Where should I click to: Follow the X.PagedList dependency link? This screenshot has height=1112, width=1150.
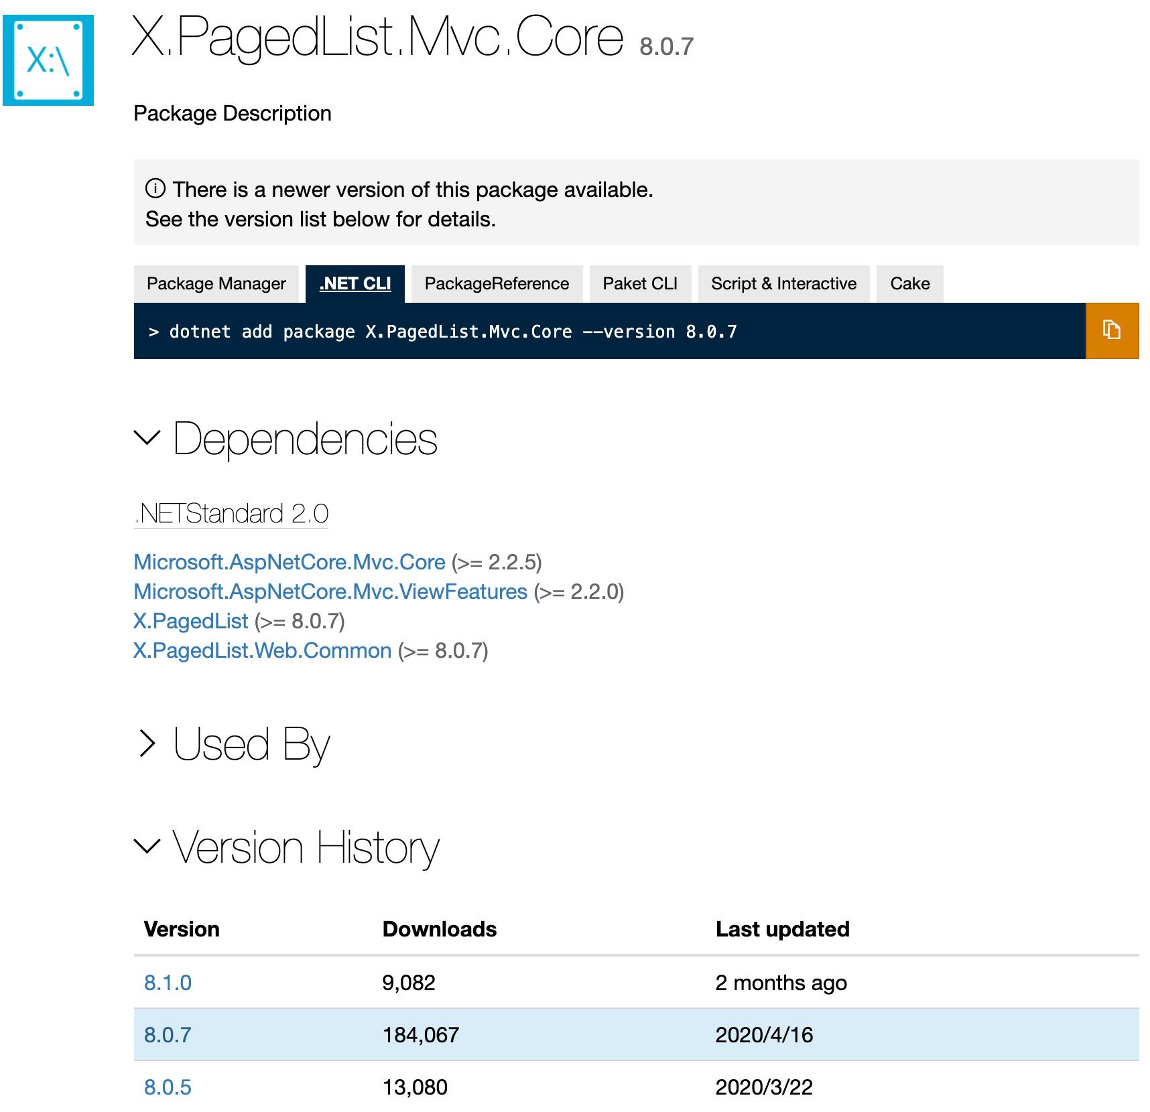[191, 621]
